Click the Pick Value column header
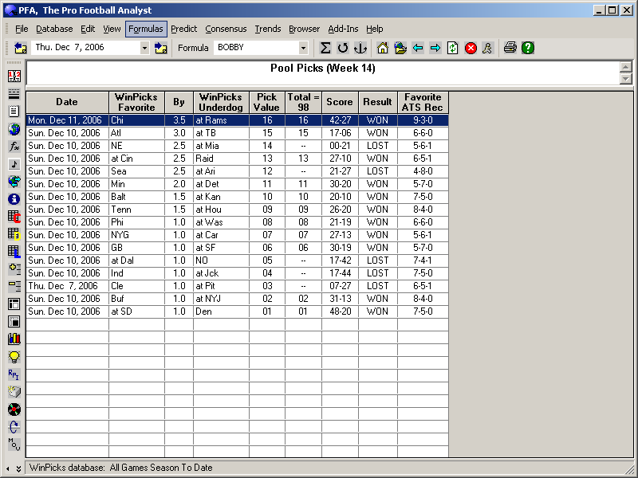 click(x=267, y=102)
